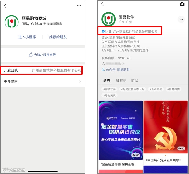Open the 掘金智慧零售 blue video thumbnail

tap(121, 130)
